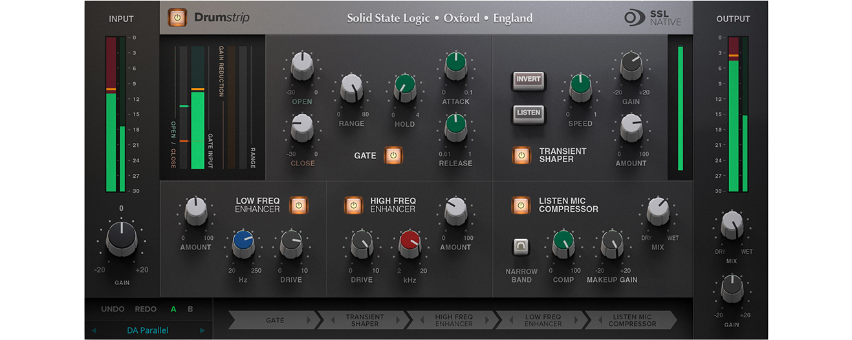852x340 pixels.
Task: Click the LISTEN button
Action: coord(529,113)
